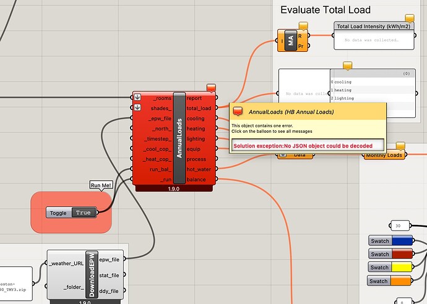Click the down-arrow on the shades_ input
Image resolution: width=427 pixels, height=304 pixels.
point(137,108)
